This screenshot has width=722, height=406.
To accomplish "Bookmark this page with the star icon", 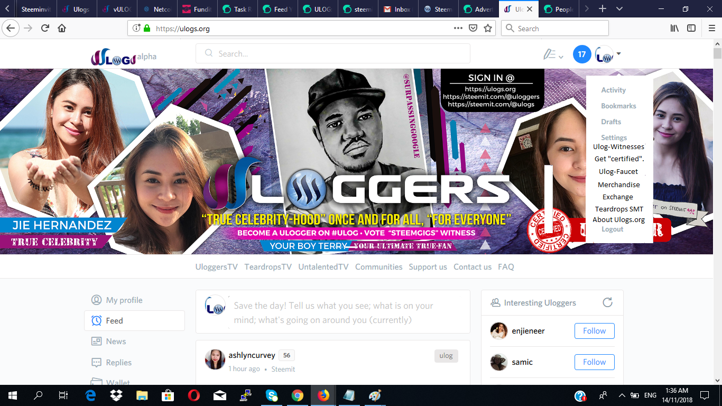I will click(488, 29).
